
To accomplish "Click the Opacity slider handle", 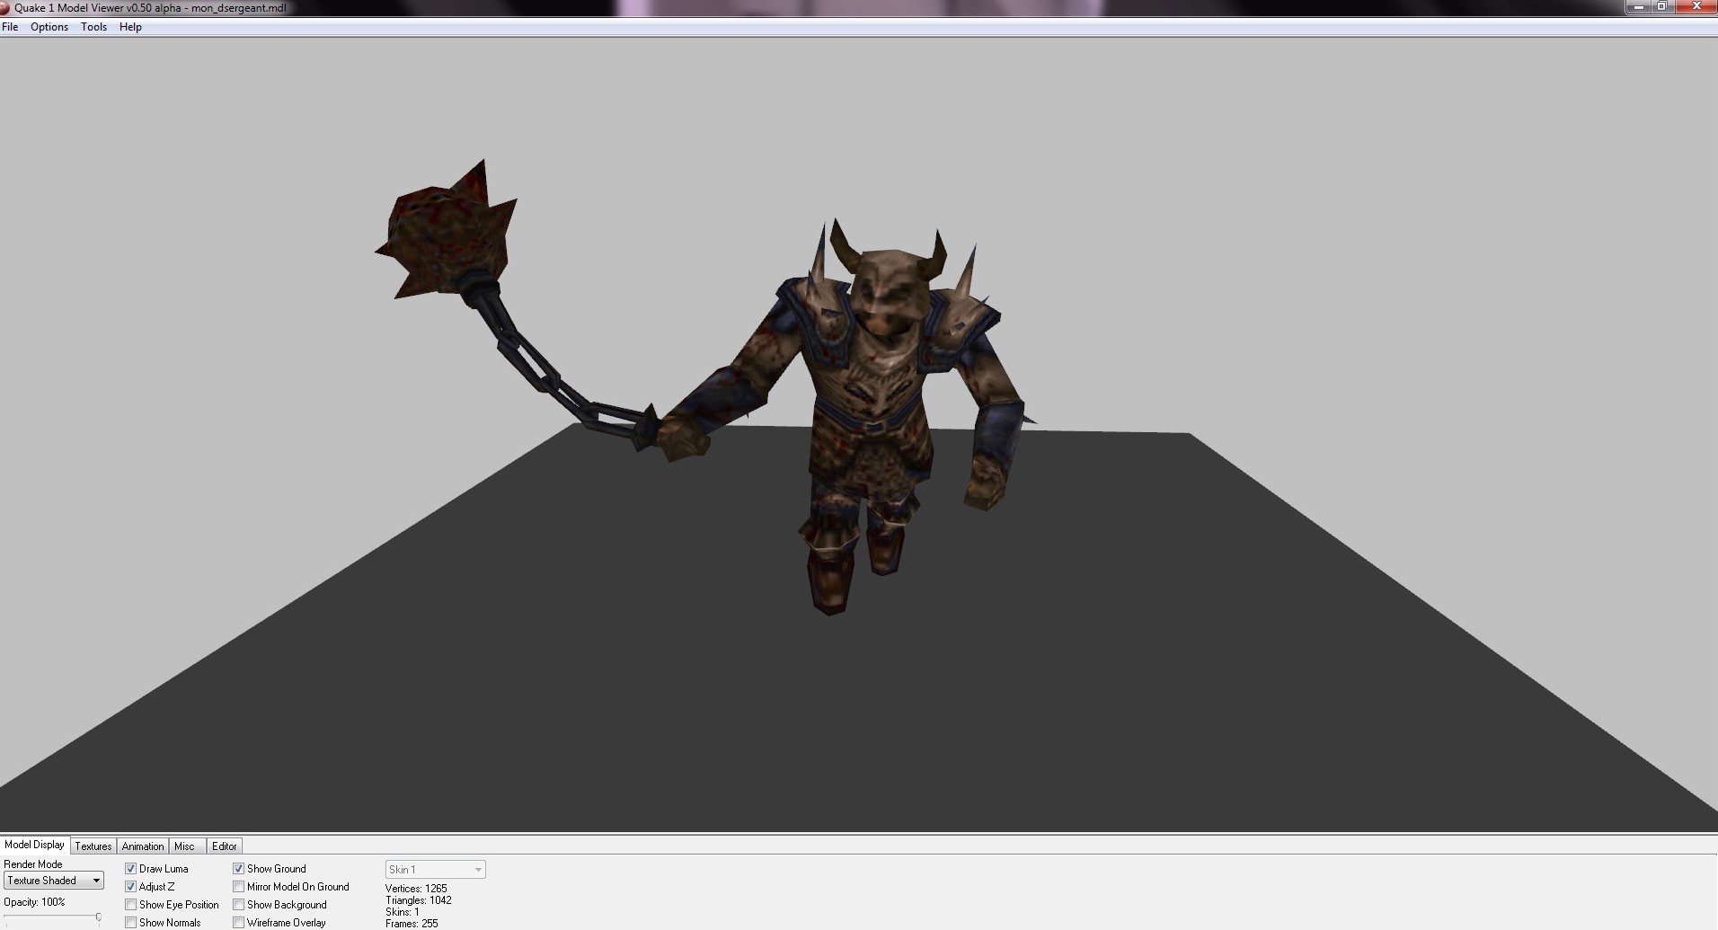I will pyautogui.click(x=98, y=917).
